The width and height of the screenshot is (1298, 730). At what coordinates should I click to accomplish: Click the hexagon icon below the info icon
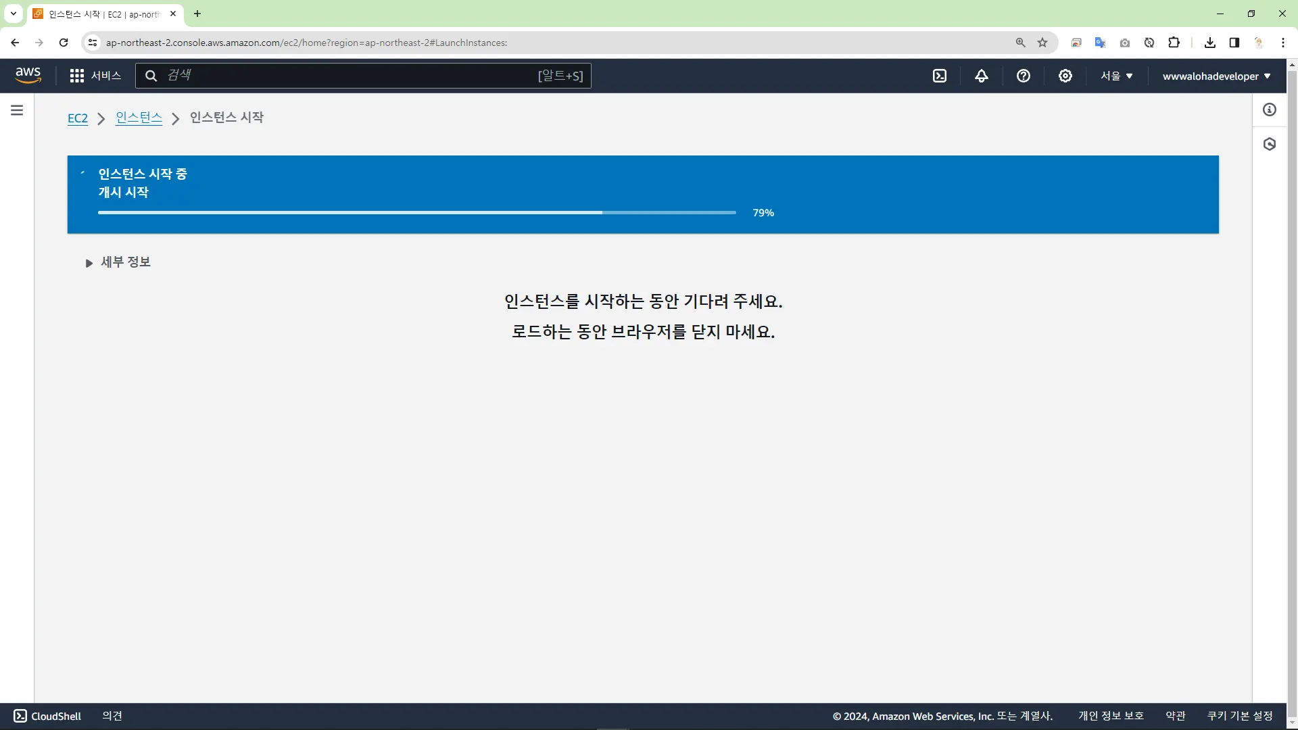point(1270,144)
